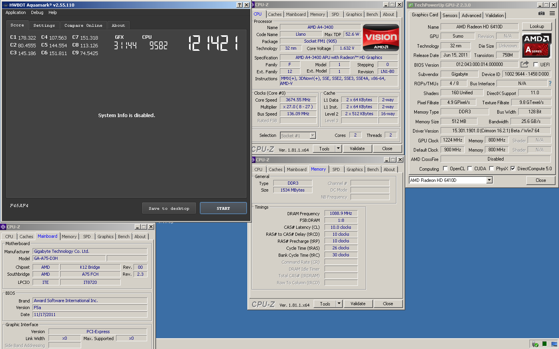Click the rightmost system tray icon
Viewport: 559px width, 349px height.
[554, 344]
